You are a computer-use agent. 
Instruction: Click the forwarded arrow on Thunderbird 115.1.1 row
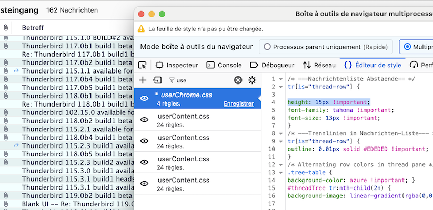(16, 70)
